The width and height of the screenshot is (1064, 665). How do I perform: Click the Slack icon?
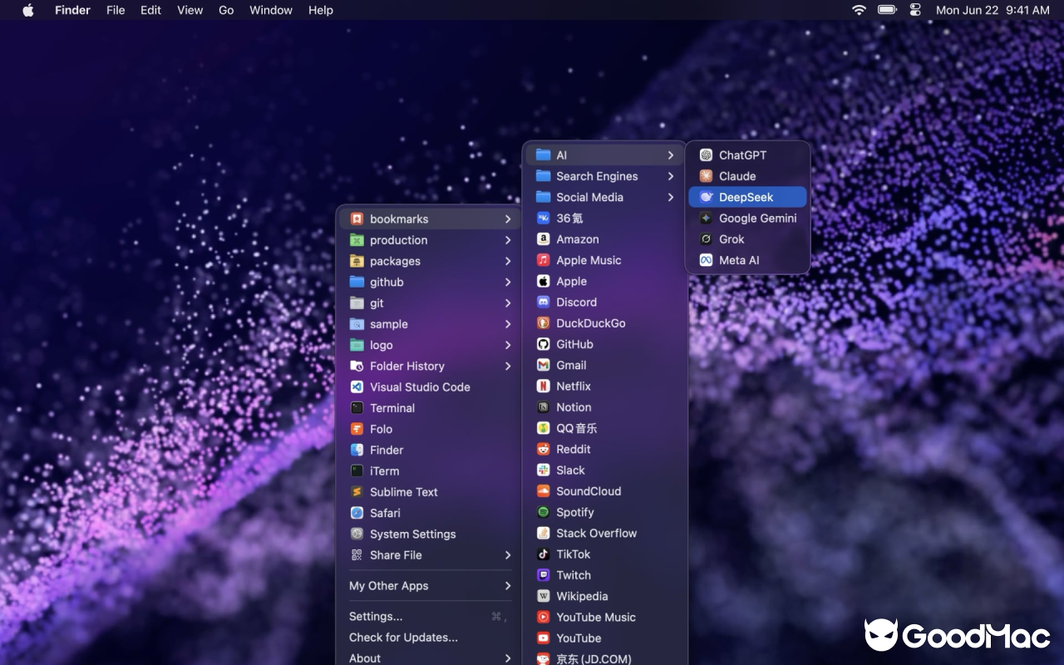pyautogui.click(x=543, y=470)
